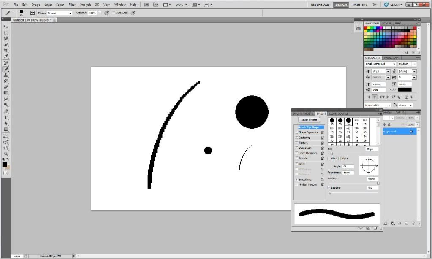This screenshot has height=259, width=432.
Task: Select the Quick Selection tool
Action: click(6, 44)
